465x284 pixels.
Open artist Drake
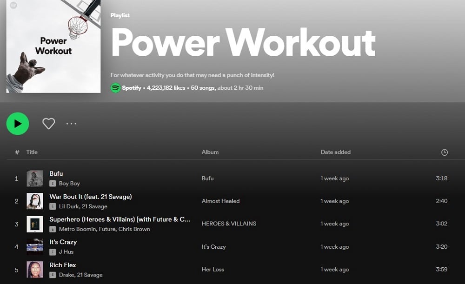(66, 275)
